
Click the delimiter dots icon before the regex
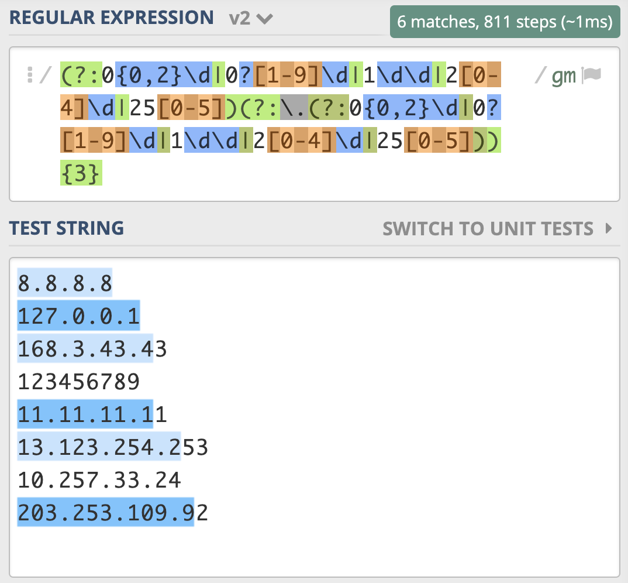(30, 76)
